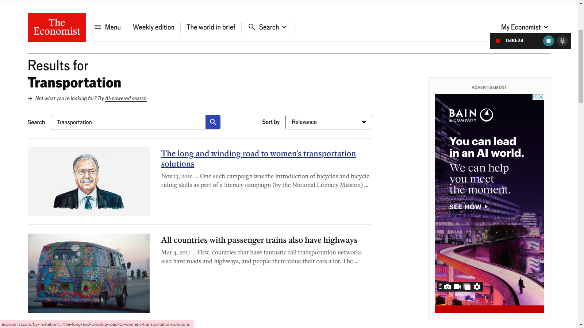Open Weekly edition
This screenshot has width=584, height=328.
[154, 27]
